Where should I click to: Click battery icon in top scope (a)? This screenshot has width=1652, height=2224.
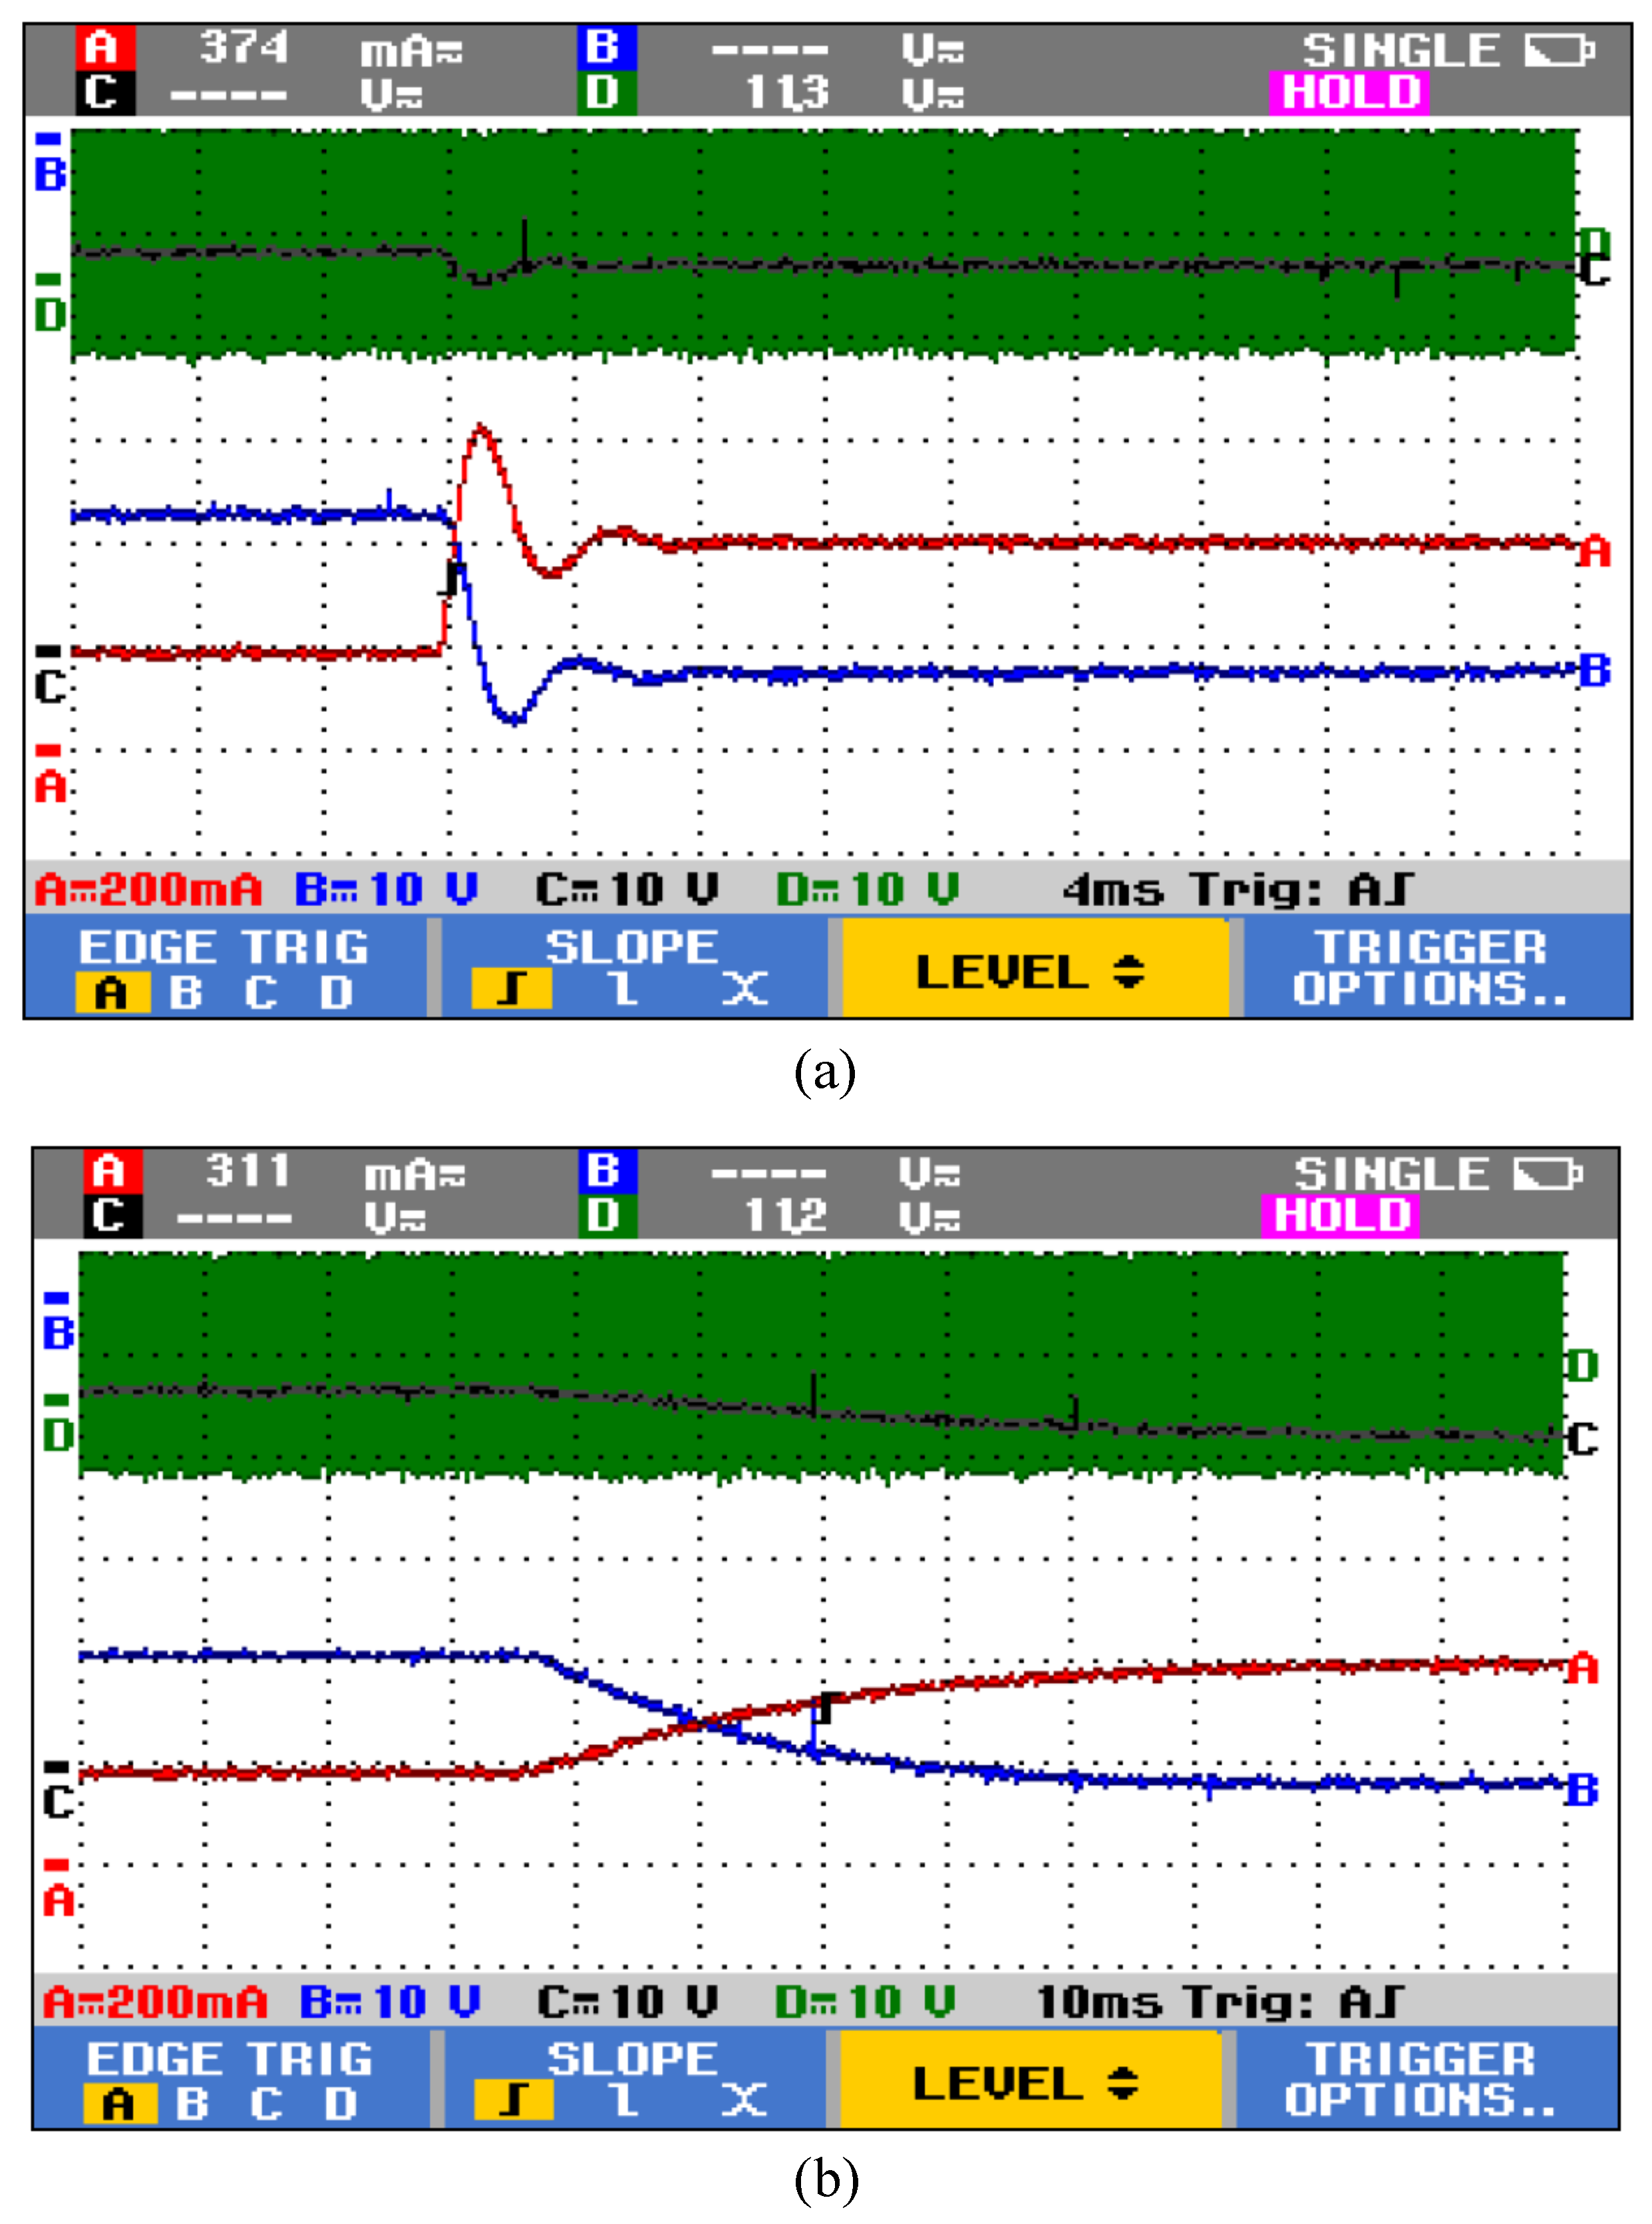coord(1559,50)
